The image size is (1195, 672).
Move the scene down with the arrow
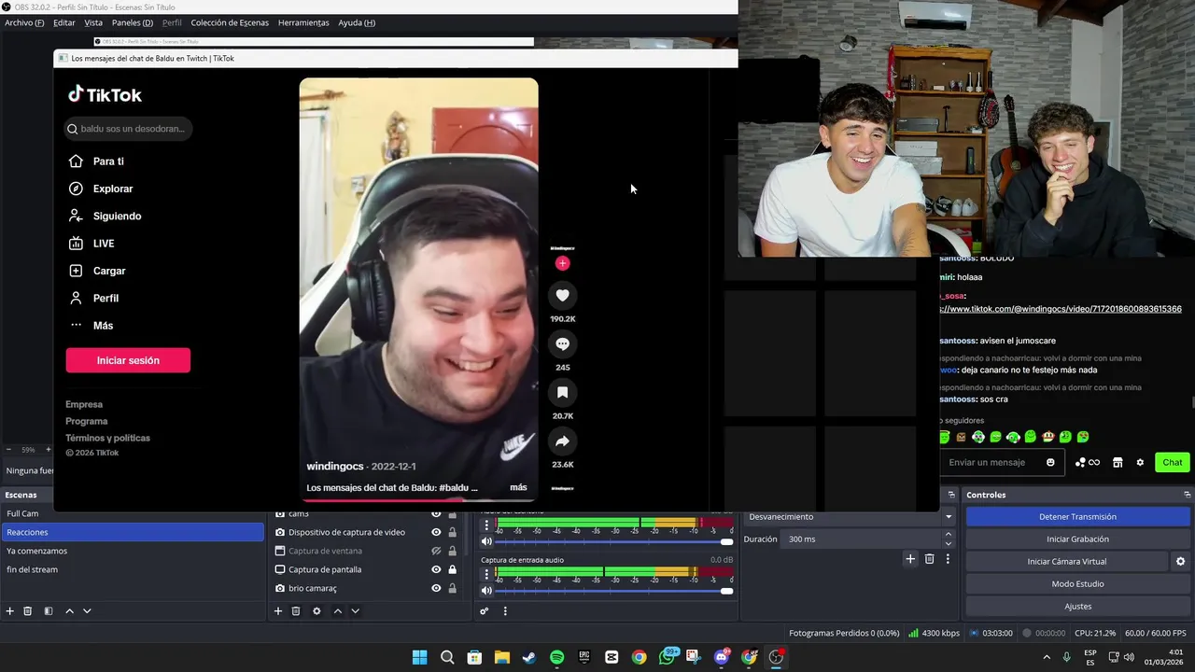click(x=87, y=611)
